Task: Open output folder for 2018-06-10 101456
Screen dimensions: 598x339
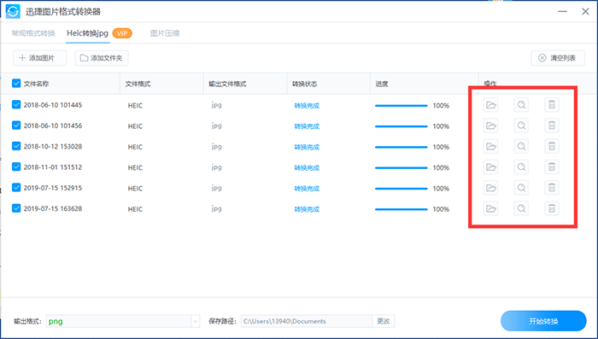Action: 491,126
